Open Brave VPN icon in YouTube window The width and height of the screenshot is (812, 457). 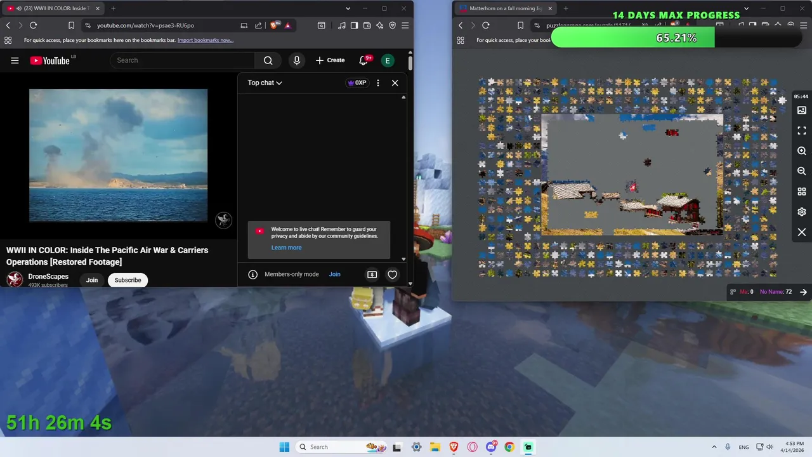click(392, 25)
